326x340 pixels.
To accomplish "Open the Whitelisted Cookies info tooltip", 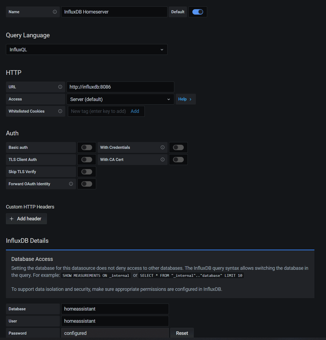I will tap(60, 111).
